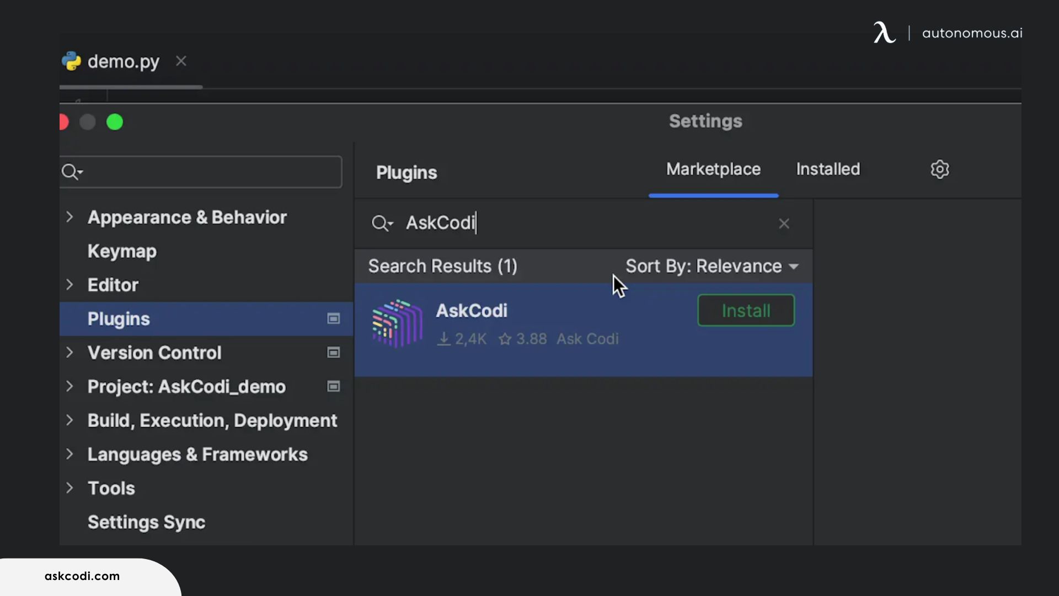Open the Settings Sync page
This screenshot has width=1059, height=596.
(146, 523)
